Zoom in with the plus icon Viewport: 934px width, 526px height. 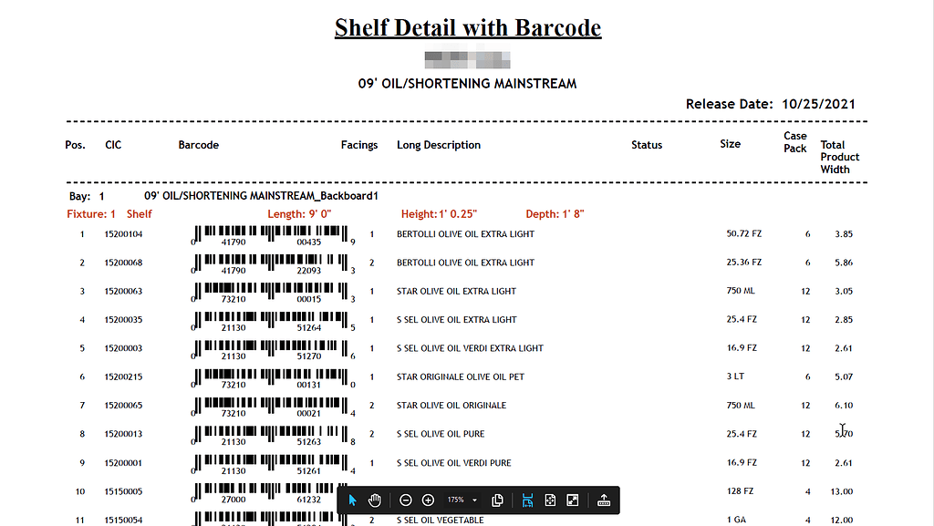(428, 500)
